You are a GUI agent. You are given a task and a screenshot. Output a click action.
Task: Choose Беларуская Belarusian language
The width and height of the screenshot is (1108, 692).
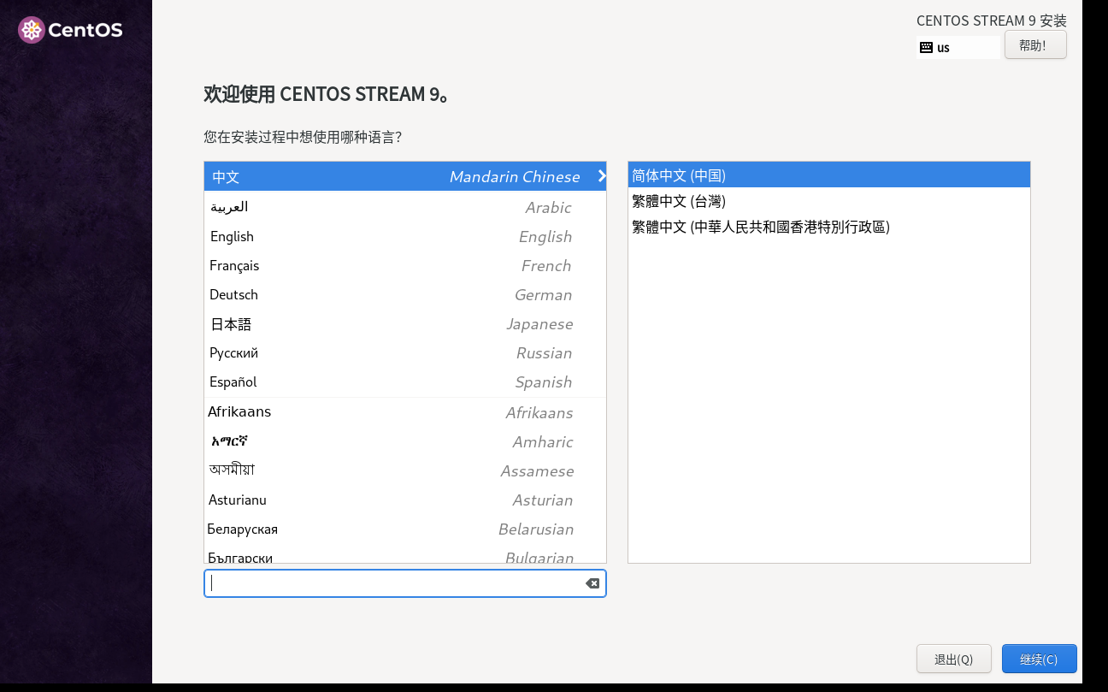[405, 529]
